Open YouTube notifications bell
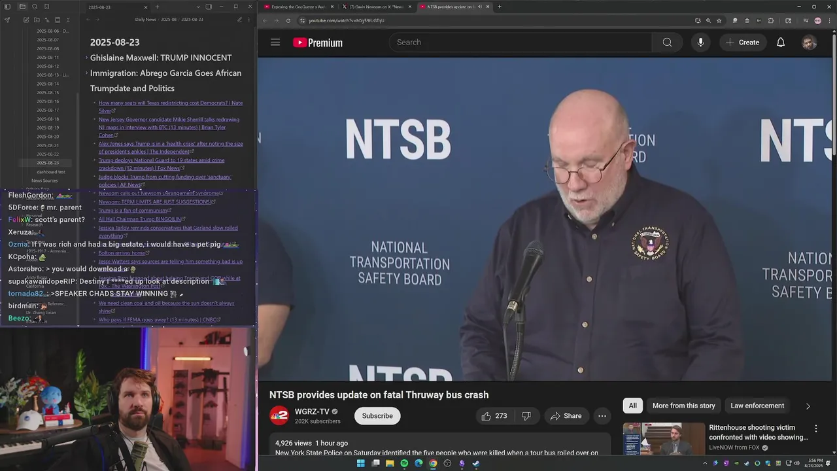Image resolution: width=837 pixels, height=471 pixels. point(781,43)
